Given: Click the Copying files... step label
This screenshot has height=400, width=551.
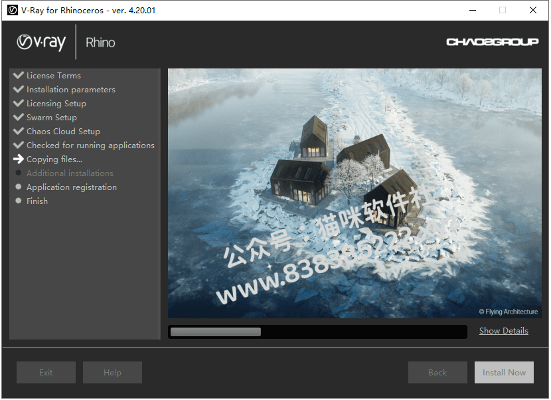Looking at the screenshot, I should click(54, 159).
